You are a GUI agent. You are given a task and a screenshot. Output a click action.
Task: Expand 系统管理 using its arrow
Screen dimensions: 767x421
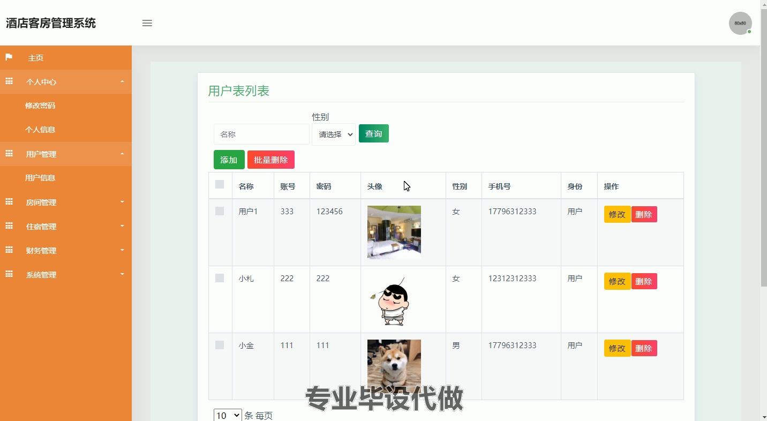122,274
